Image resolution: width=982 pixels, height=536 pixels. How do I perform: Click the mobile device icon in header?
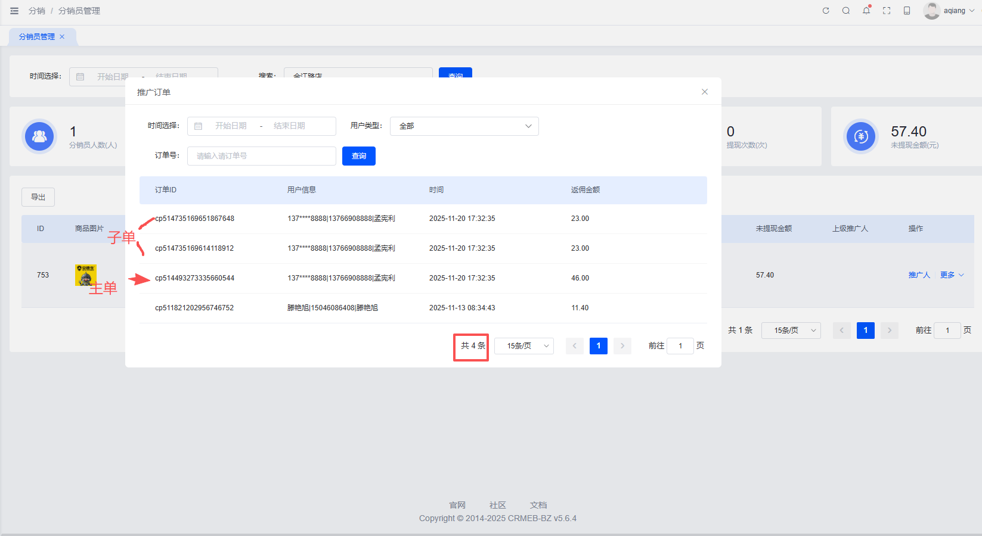click(x=907, y=11)
